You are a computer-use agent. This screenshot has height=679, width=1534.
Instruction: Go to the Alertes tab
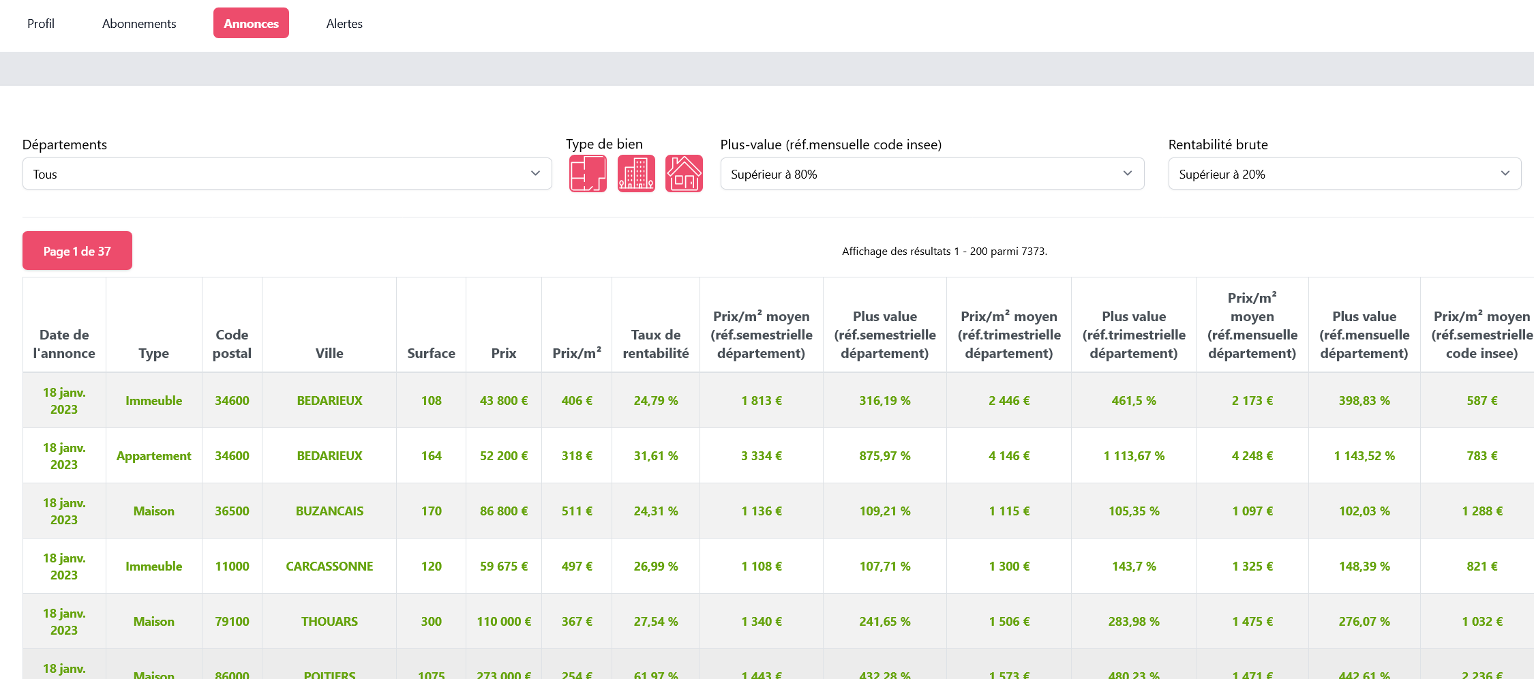click(x=344, y=23)
